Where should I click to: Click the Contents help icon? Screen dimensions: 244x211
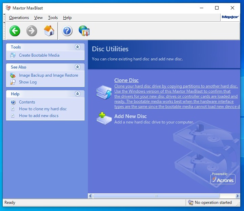(x=13, y=102)
